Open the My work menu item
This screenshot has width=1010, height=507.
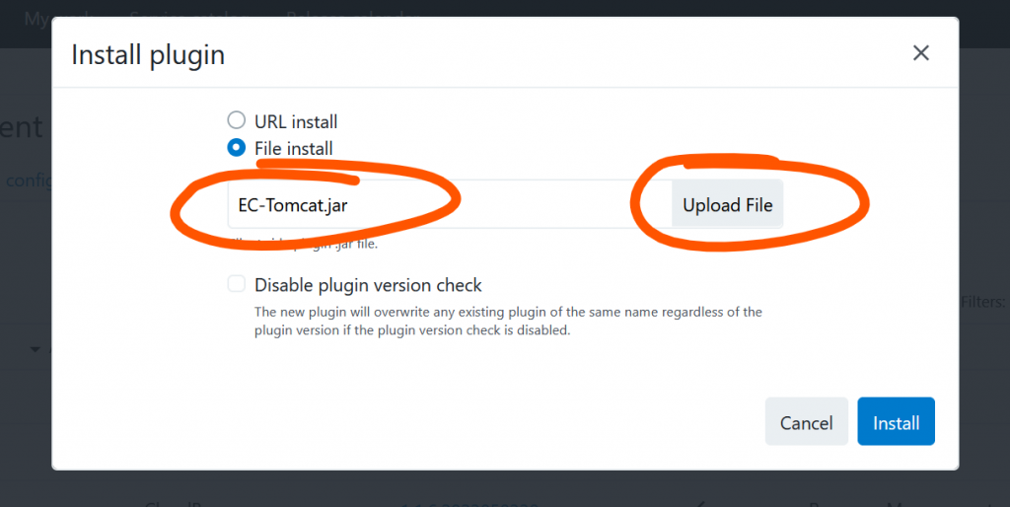[x=57, y=18]
